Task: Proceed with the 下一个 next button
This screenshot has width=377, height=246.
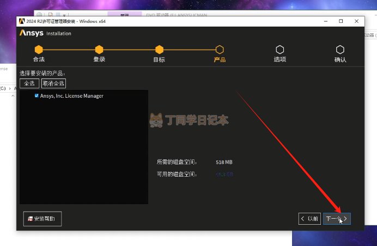Action: tap(337, 219)
